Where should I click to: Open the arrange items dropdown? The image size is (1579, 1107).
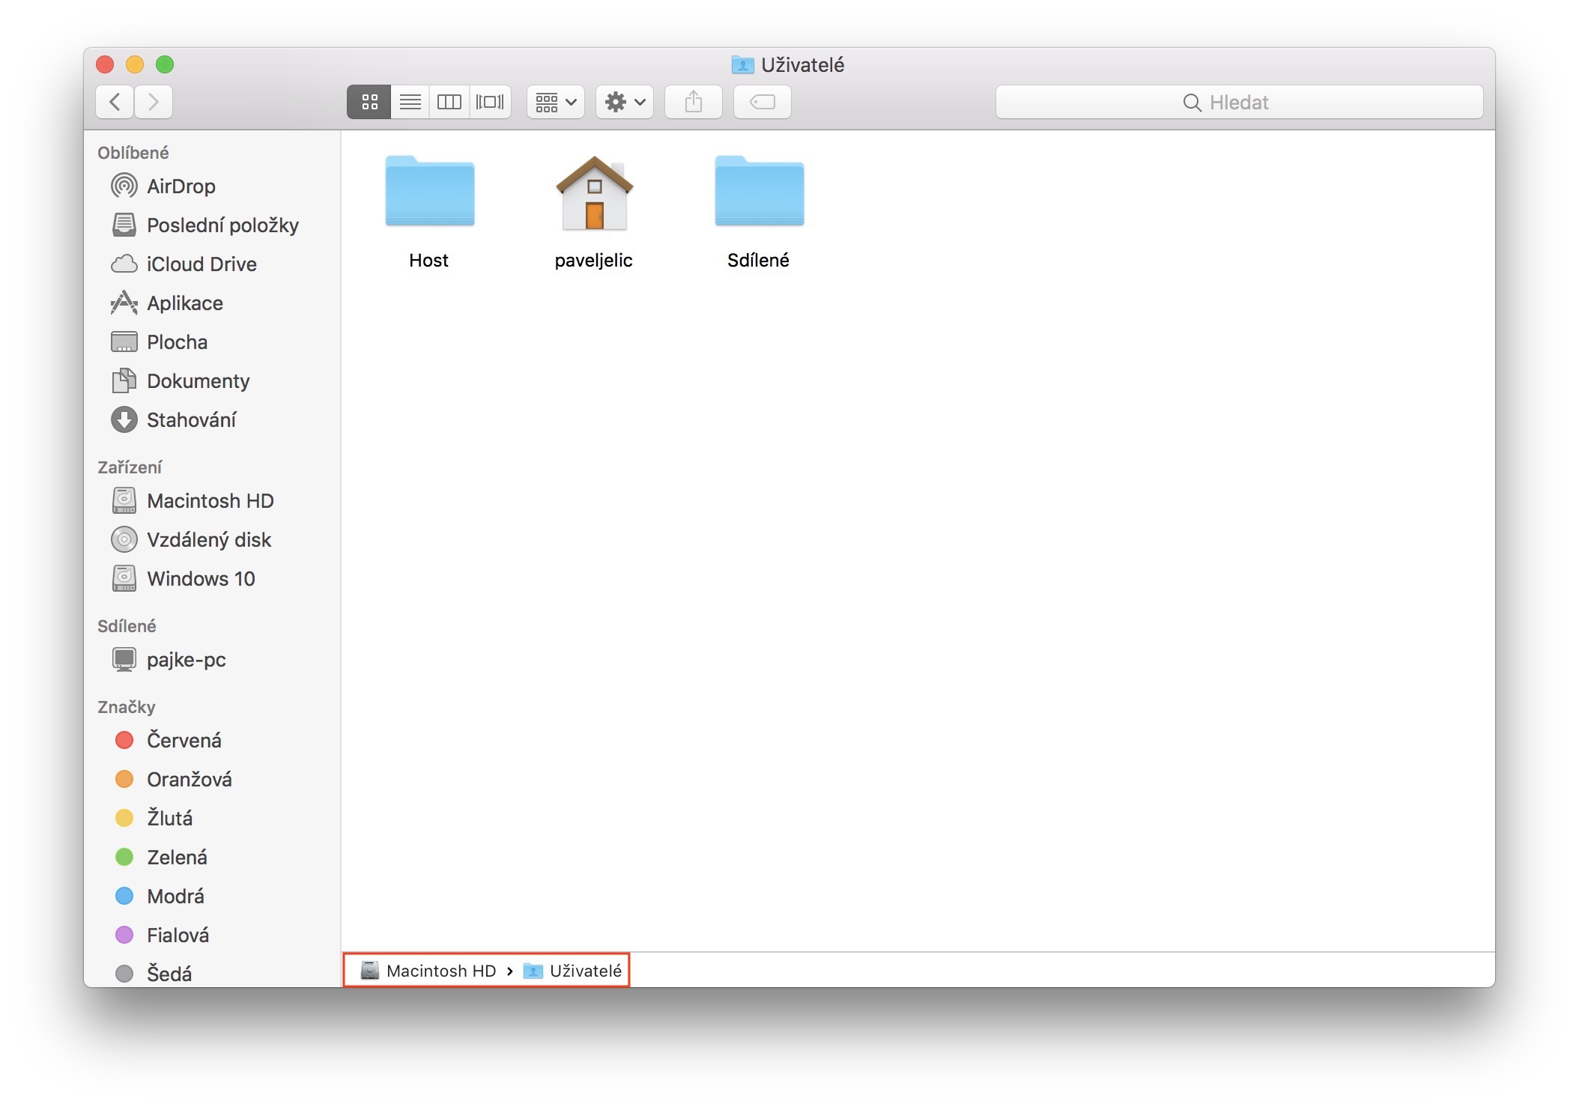[x=555, y=102]
